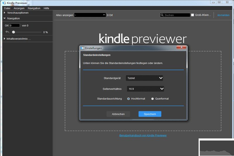234x156 pixels.
Task: Close the Einstellungen dialog
Action: (181, 47)
